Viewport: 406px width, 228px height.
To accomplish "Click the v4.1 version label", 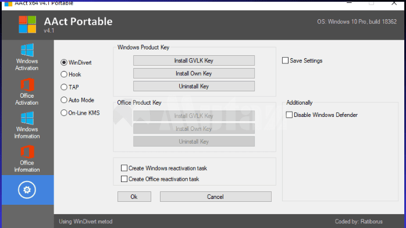I will (x=49, y=31).
